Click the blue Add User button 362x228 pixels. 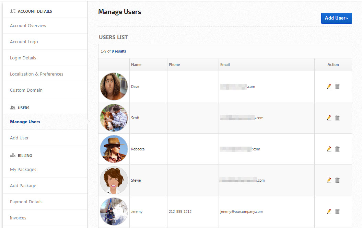[x=336, y=18]
